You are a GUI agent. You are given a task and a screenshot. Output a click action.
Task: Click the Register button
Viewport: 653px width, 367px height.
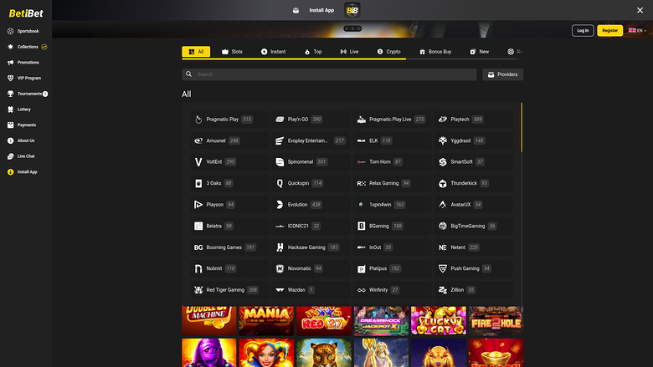click(609, 30)
